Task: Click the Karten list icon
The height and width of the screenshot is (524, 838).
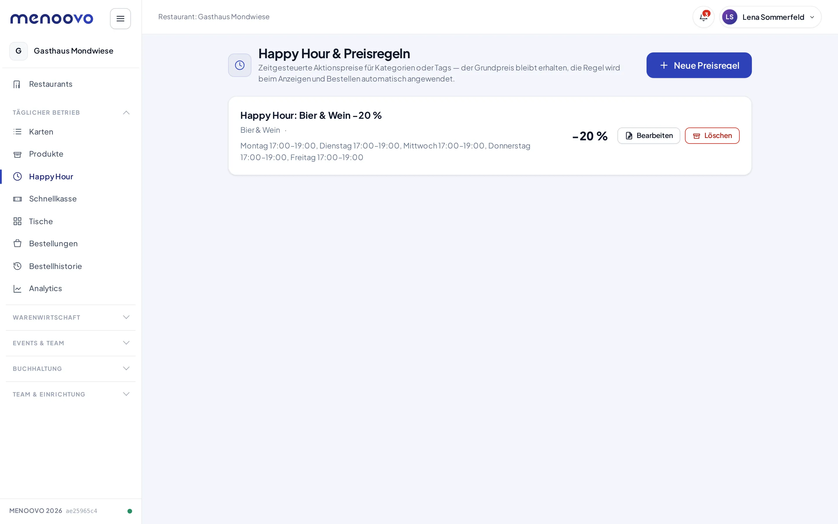Action: tap(17, 132)
